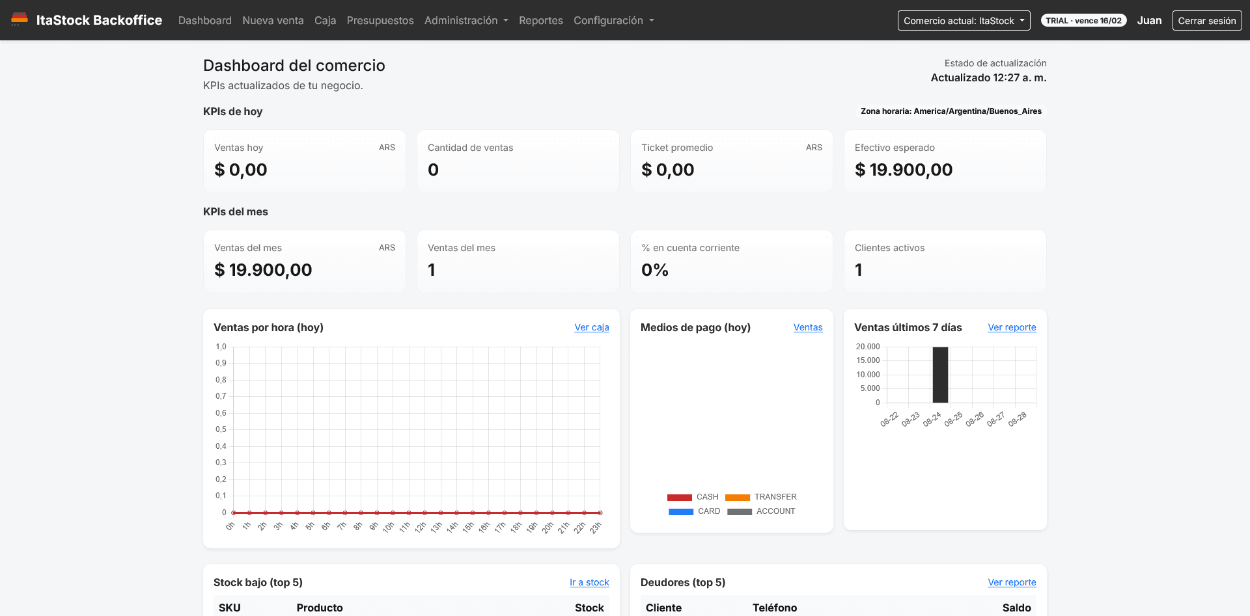1250x616 pixels.
Task: Open the Comercio actual: ItaStock selector
Action: [964, 20]
